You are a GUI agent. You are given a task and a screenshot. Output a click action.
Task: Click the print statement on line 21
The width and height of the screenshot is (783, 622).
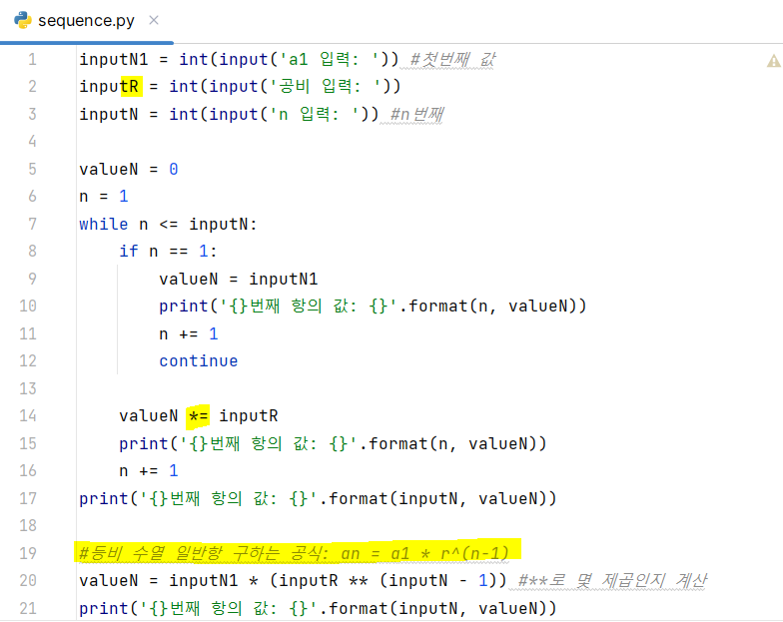coord(318,608)
